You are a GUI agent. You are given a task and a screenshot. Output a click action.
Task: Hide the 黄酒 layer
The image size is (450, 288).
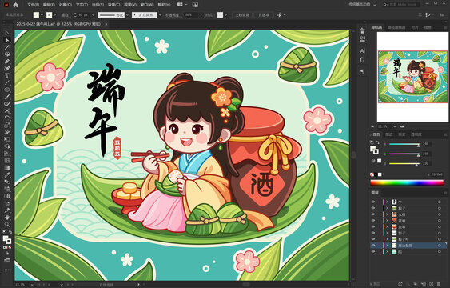point(373,221)
